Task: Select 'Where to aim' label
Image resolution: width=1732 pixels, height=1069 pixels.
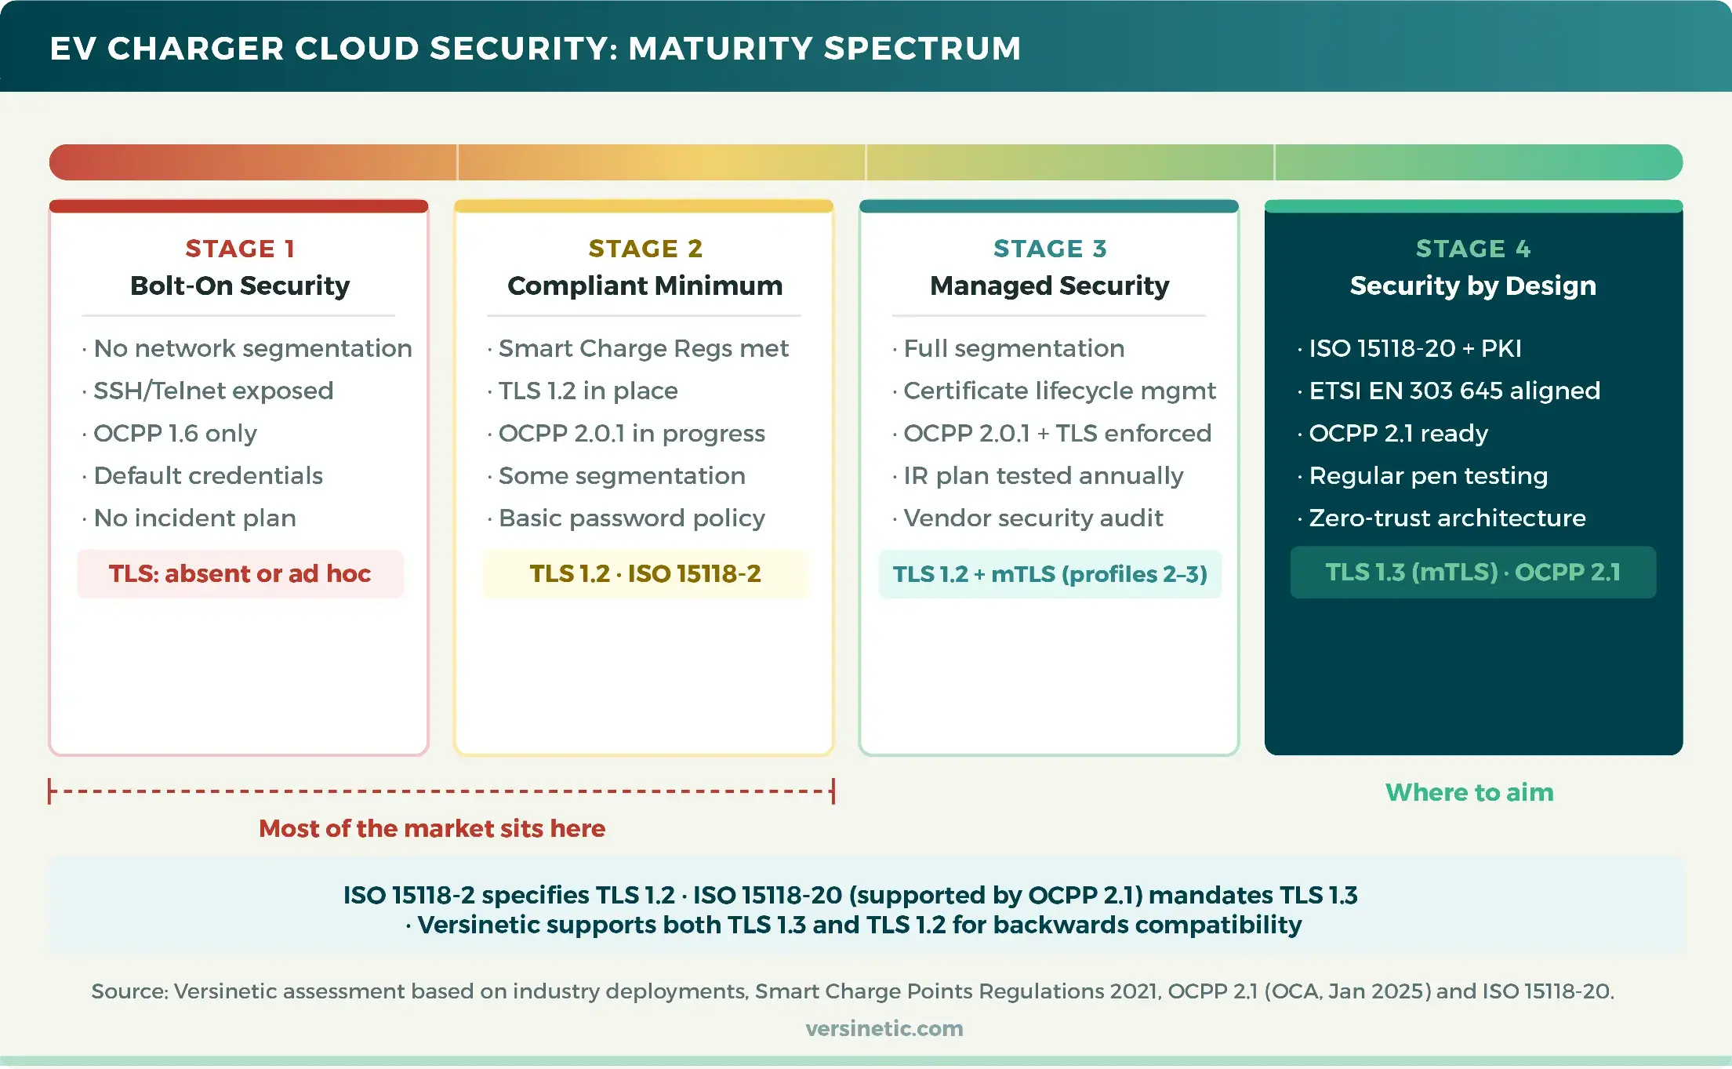Action: [x=1469, y=793]
